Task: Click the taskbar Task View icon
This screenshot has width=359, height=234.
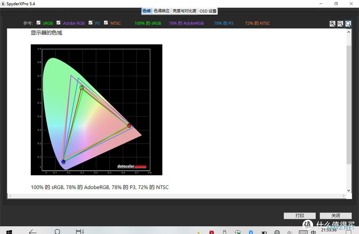Action: 80,232
